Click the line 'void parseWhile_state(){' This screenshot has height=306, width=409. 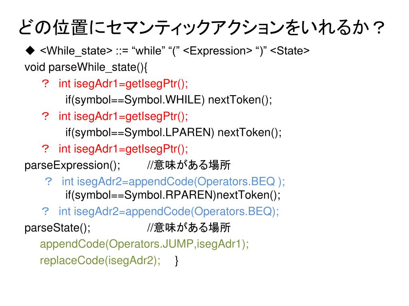[86, 67]
